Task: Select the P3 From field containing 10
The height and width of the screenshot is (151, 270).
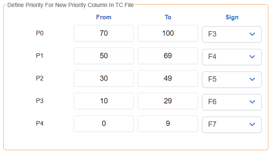Action: coord(104,101)
